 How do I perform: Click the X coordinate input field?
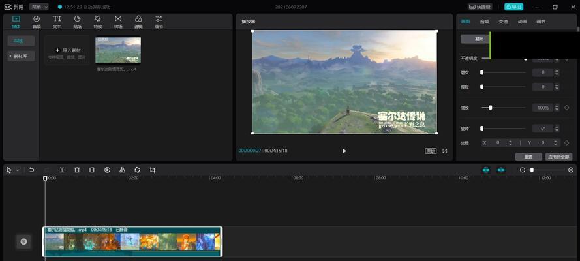(x=498, y=142)
